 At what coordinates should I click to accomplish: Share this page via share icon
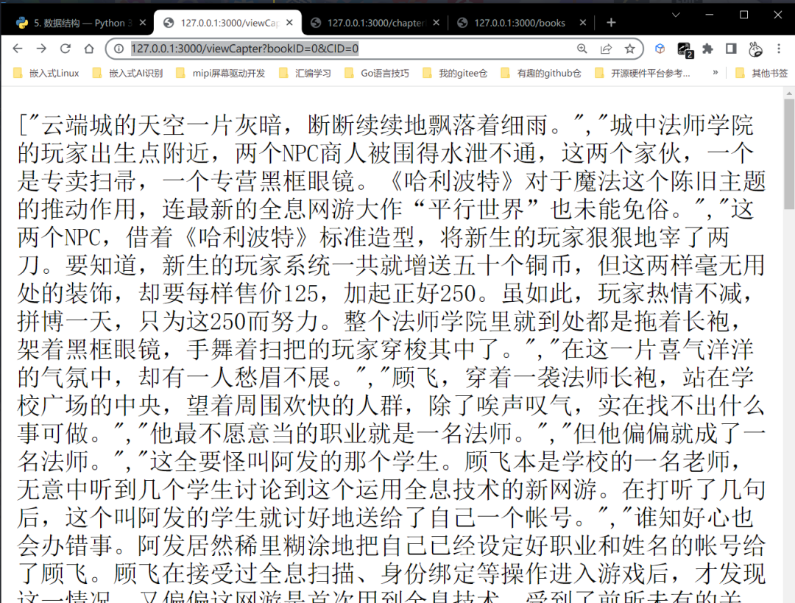coord(606,49)
